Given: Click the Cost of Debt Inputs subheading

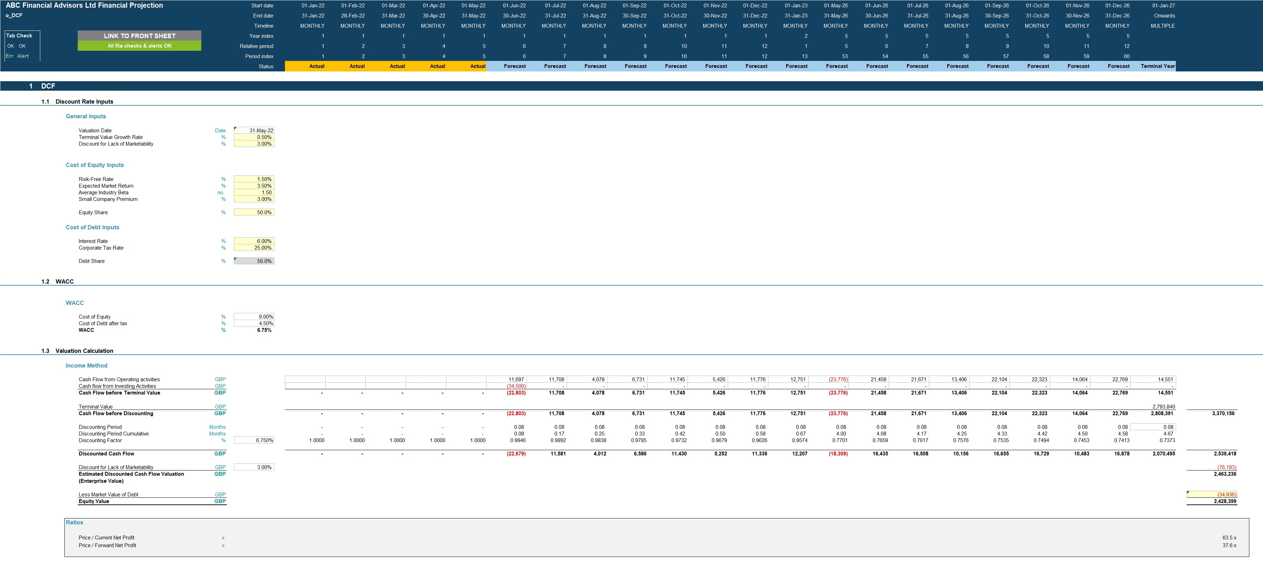Looking at the screenshot, I should tap(92, 227).
